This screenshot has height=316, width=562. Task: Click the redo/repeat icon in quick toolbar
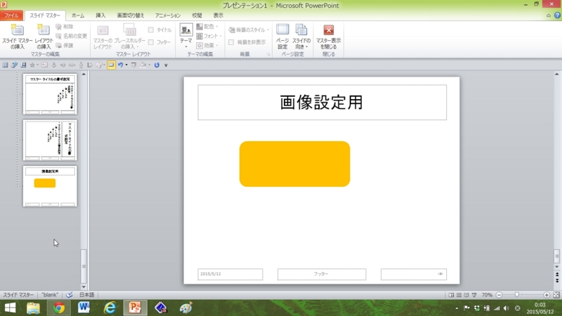[x=157, y=65]
